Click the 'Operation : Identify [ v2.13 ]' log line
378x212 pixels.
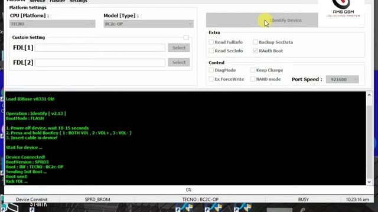click(36, 114)
